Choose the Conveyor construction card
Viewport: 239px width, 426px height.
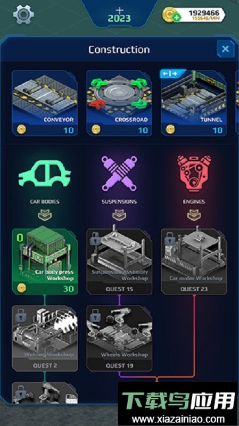tap(45, 103)
